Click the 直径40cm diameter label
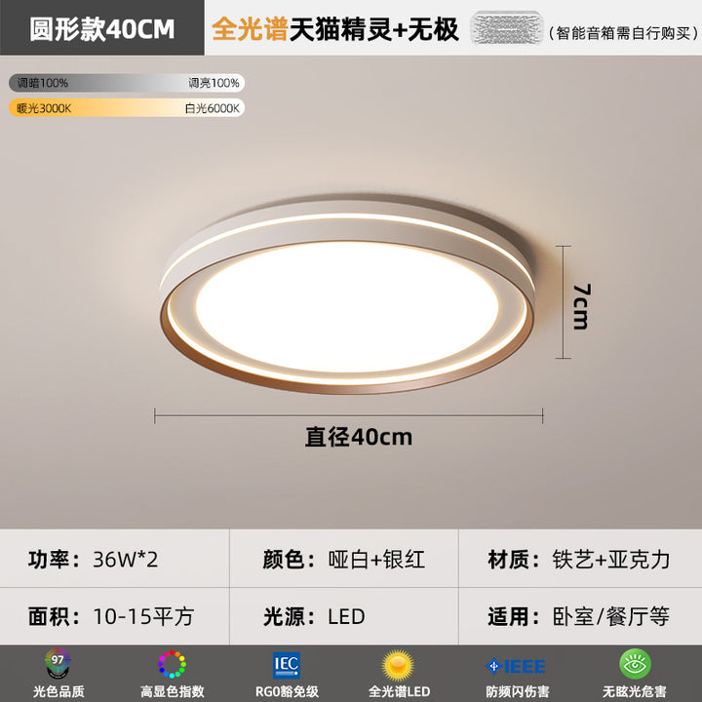 point(359,437)
